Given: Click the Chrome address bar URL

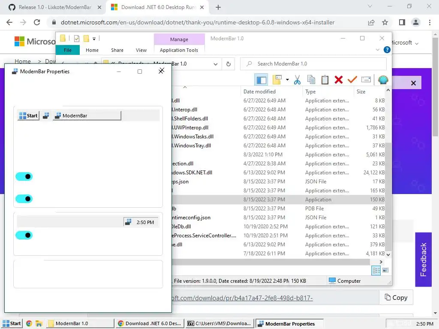Looking at the screenshot, I should point(197,22).
